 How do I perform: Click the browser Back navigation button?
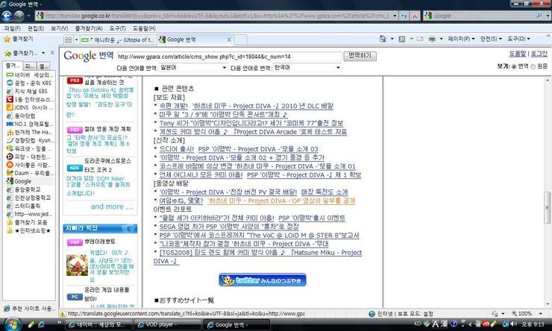[10, 15]
